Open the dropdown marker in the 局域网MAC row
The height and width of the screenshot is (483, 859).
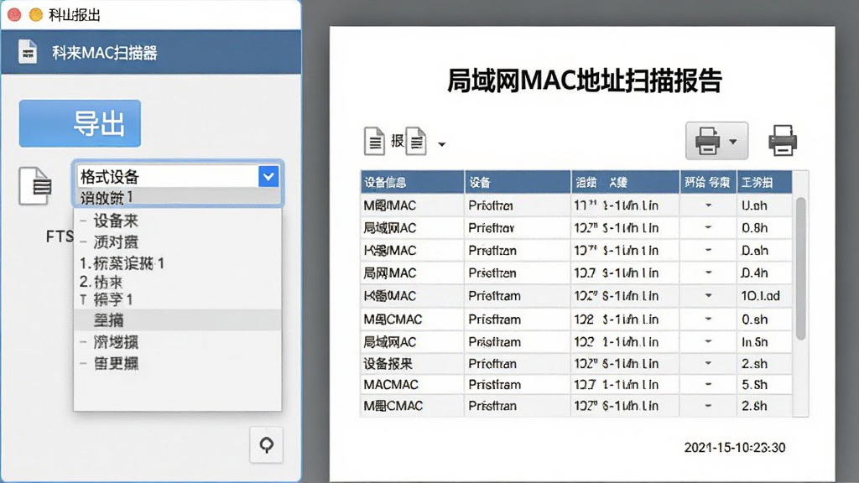tap(708, 227)
